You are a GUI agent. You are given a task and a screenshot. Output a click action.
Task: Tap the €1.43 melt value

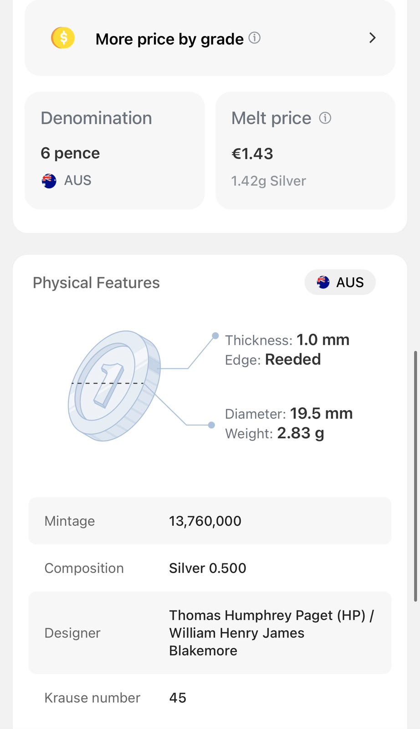tap(252, 154)
